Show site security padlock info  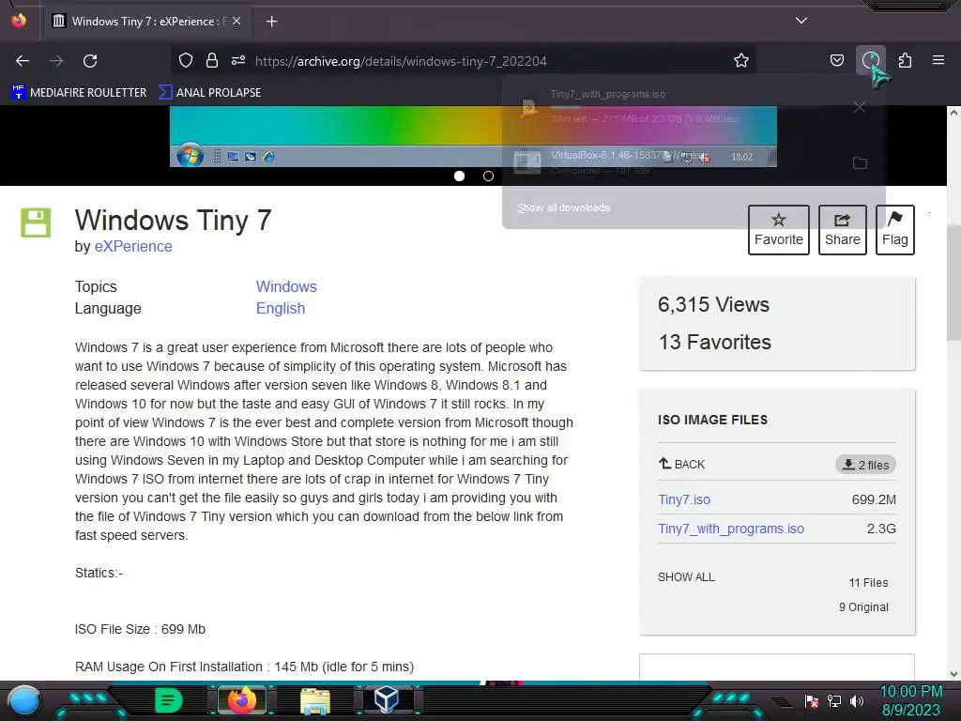(212, 61)
